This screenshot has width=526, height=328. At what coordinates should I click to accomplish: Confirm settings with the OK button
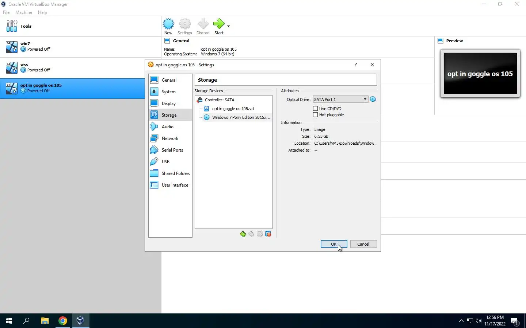(x=334, y=244)
